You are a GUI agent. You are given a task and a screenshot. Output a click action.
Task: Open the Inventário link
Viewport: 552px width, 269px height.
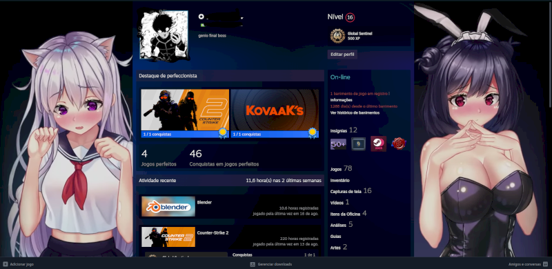point(340,180)
